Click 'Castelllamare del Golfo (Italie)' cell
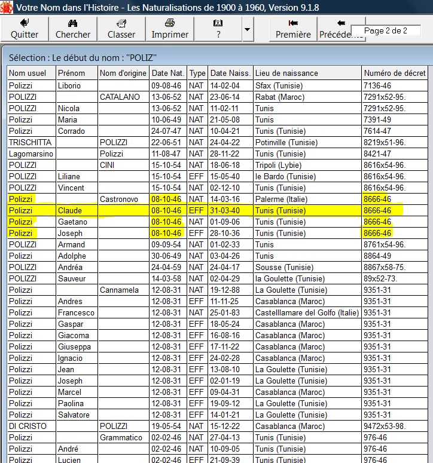The height and width of the screenshot is (463, 433). point(307,313)
